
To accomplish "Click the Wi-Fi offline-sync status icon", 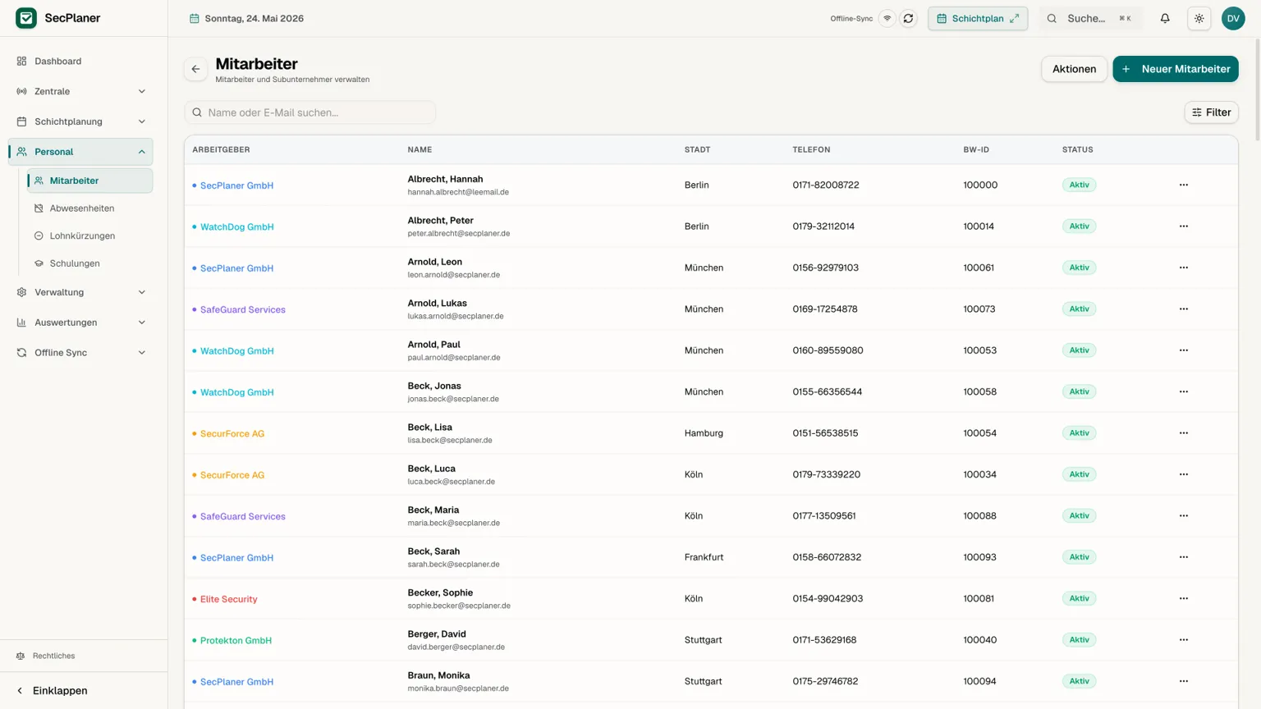I will tap(887, 18).
